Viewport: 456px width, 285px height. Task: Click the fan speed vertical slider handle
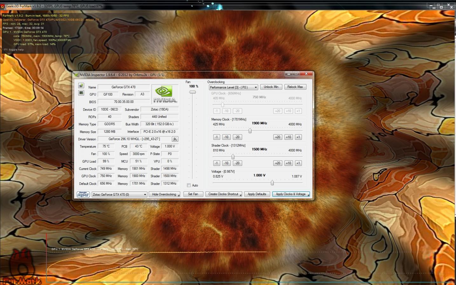point(193,92)
